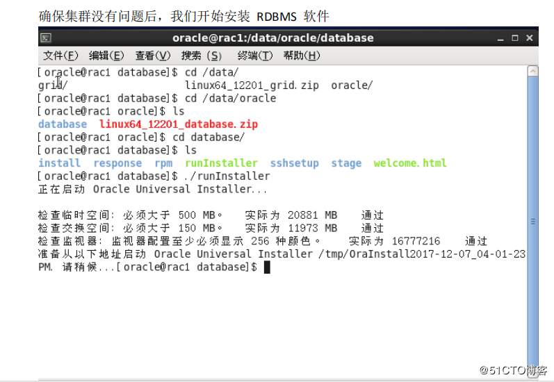The width and height of the screenshot is (554, 382).
Task: Open the 查看(V) menu
Action: pyautogui.click(x=153, y=56)
